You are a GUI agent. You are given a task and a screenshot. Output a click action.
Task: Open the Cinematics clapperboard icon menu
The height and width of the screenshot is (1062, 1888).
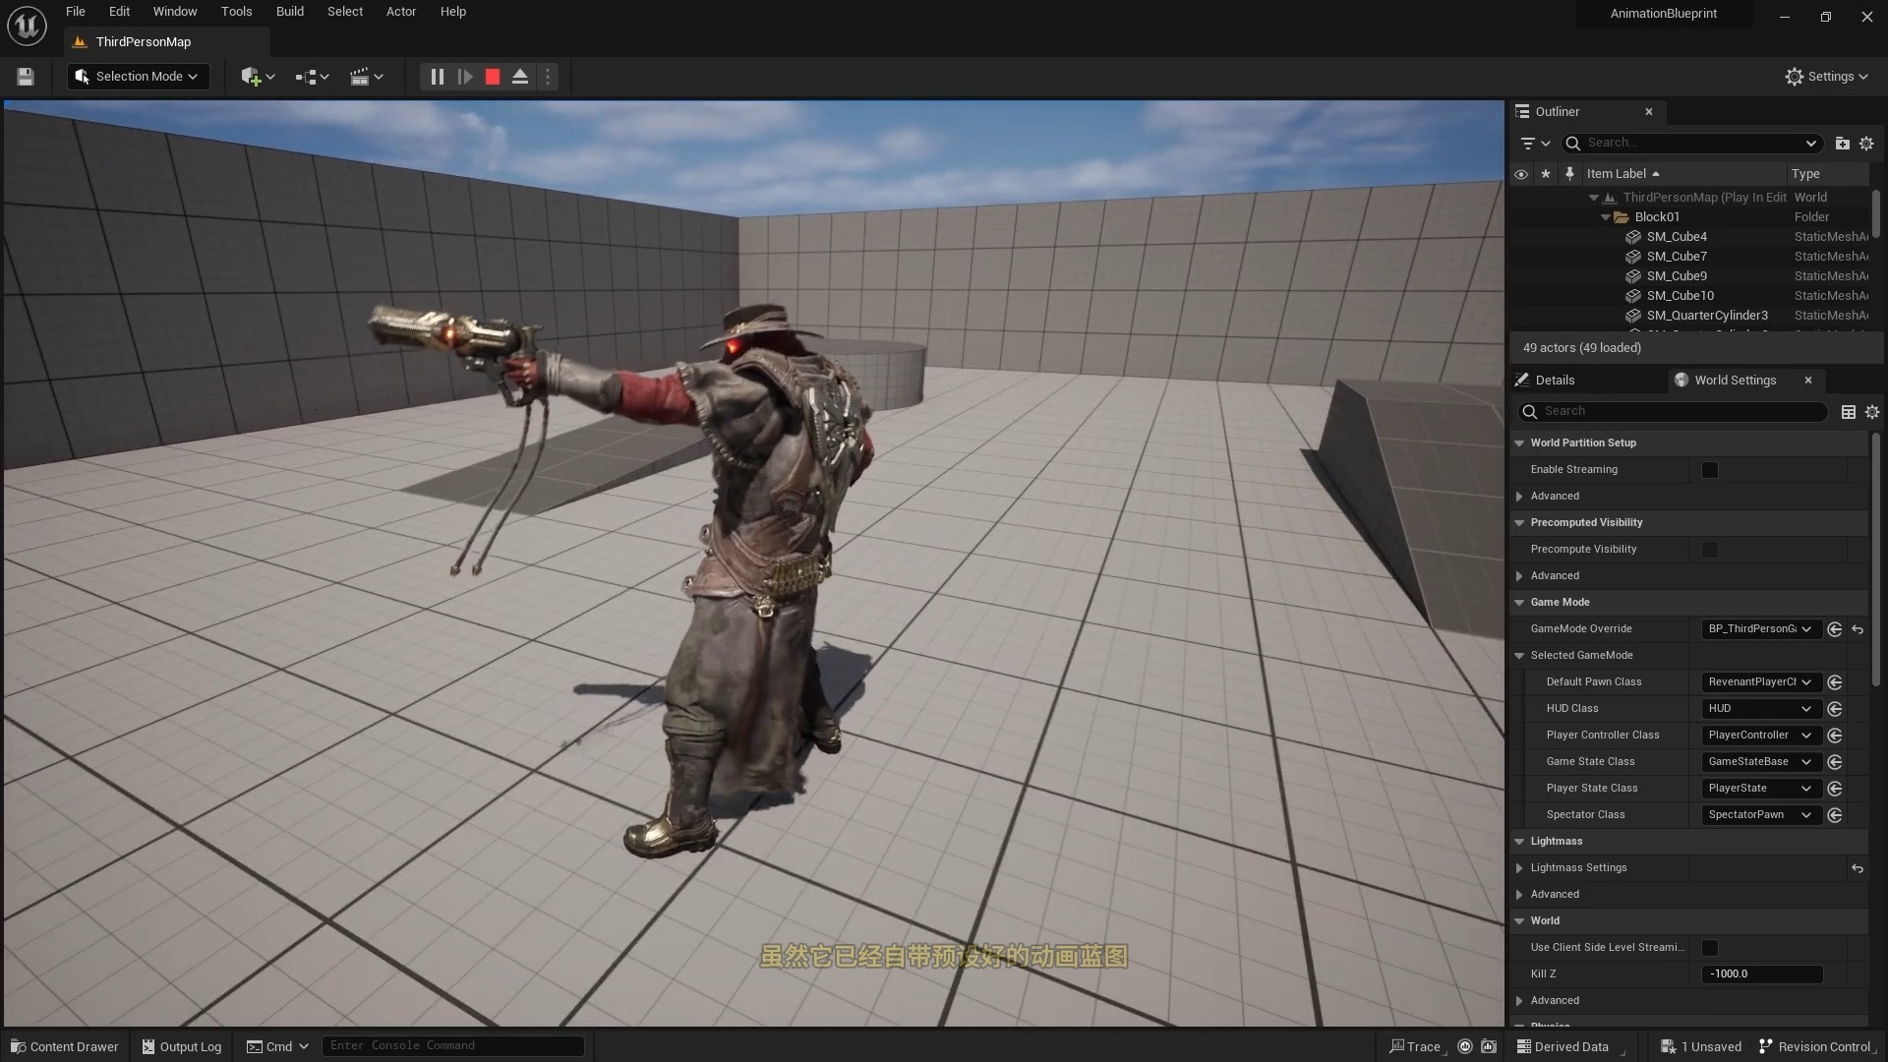pos(366,77)
